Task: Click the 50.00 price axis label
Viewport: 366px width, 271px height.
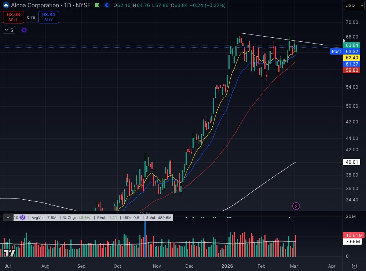Action: click(x=352, y=106)
